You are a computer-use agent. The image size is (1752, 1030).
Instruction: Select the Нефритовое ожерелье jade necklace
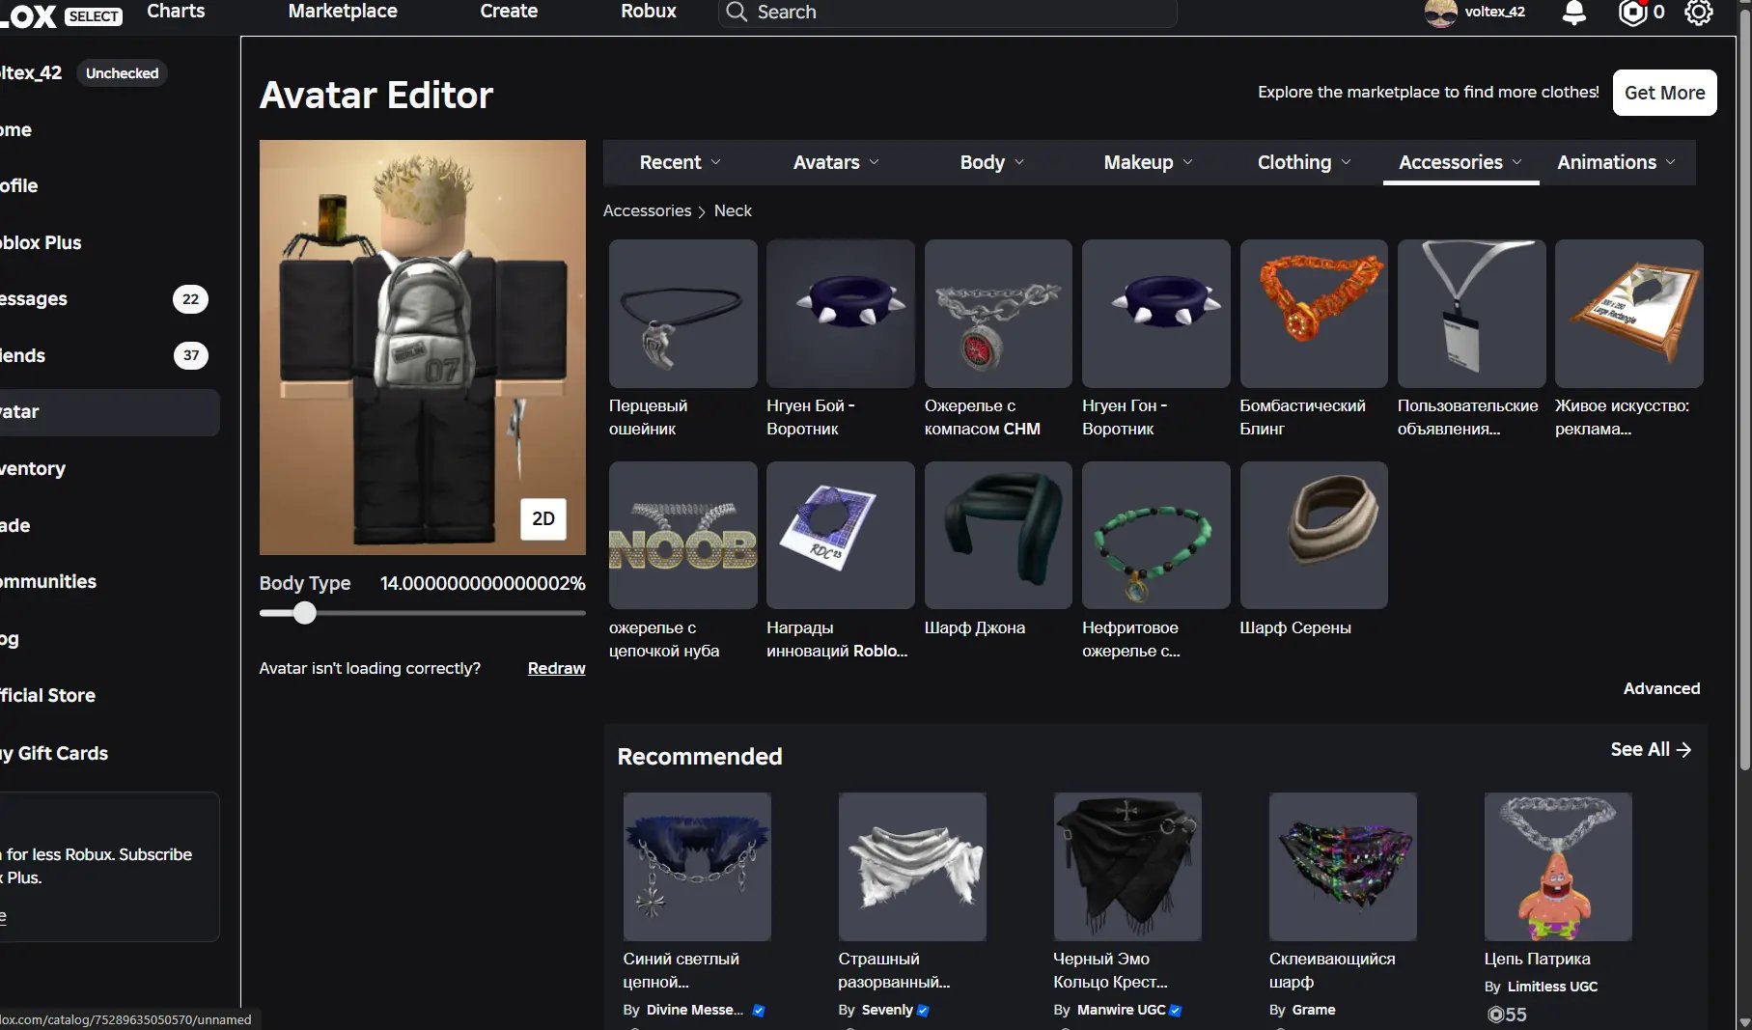(x=1155, y=535)
